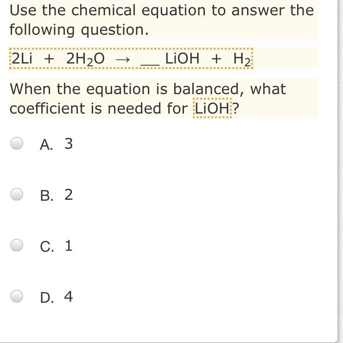The width and height of the screenshot is (343, 343).
Task: Click 2Li at start of equation
Action: click(22, 58)
